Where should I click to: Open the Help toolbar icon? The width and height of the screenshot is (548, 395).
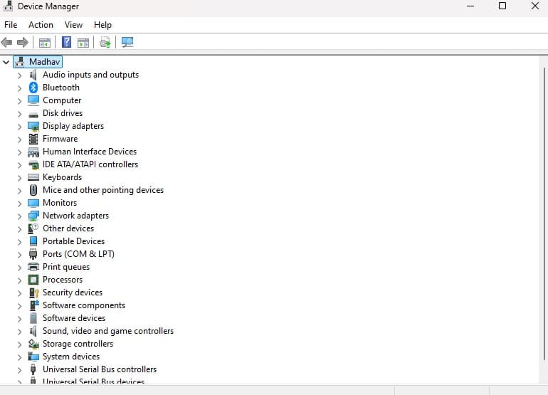[x=66, y=42]
